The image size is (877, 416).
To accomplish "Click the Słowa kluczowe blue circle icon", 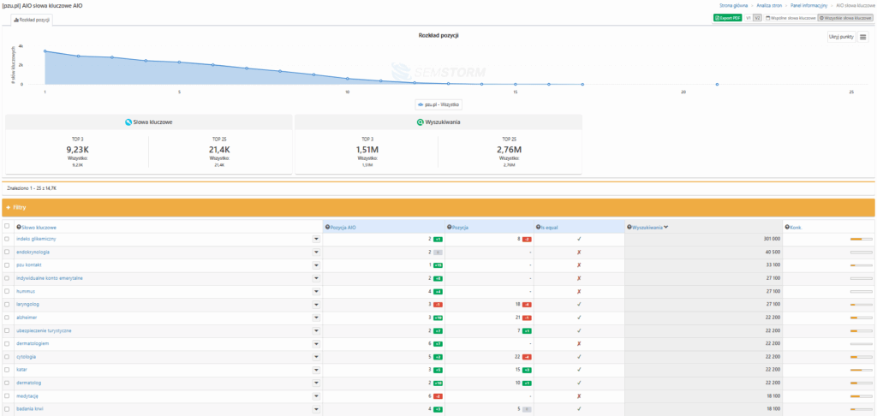I will pyautogui.click(x=128, y=122).
